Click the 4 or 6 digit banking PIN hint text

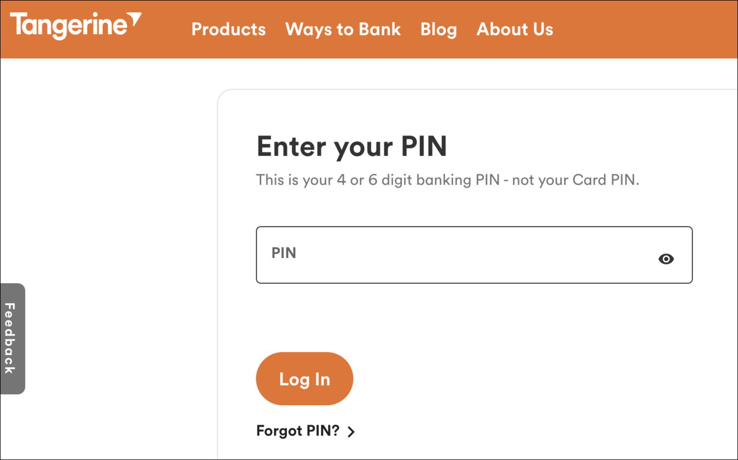[x=447, y=180]
